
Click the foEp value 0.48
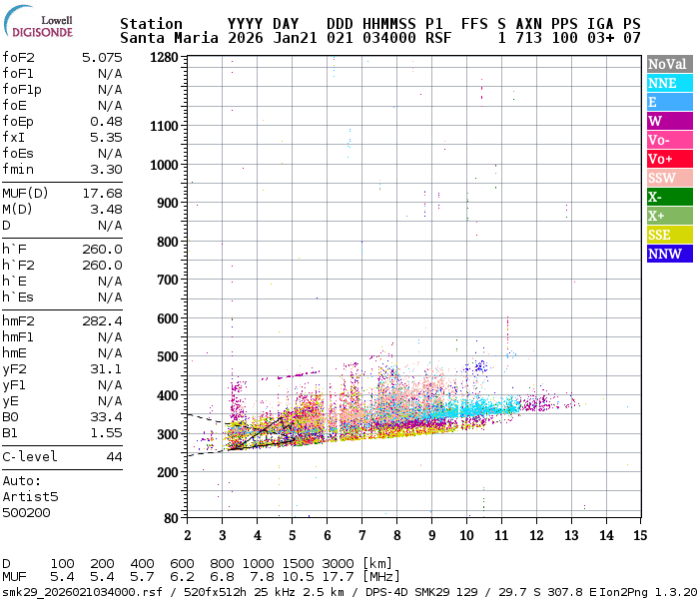click(106, 121)
